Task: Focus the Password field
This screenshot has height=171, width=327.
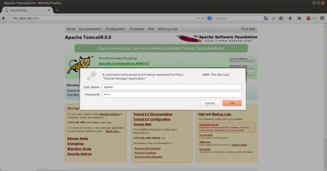Action: (172, 94)
